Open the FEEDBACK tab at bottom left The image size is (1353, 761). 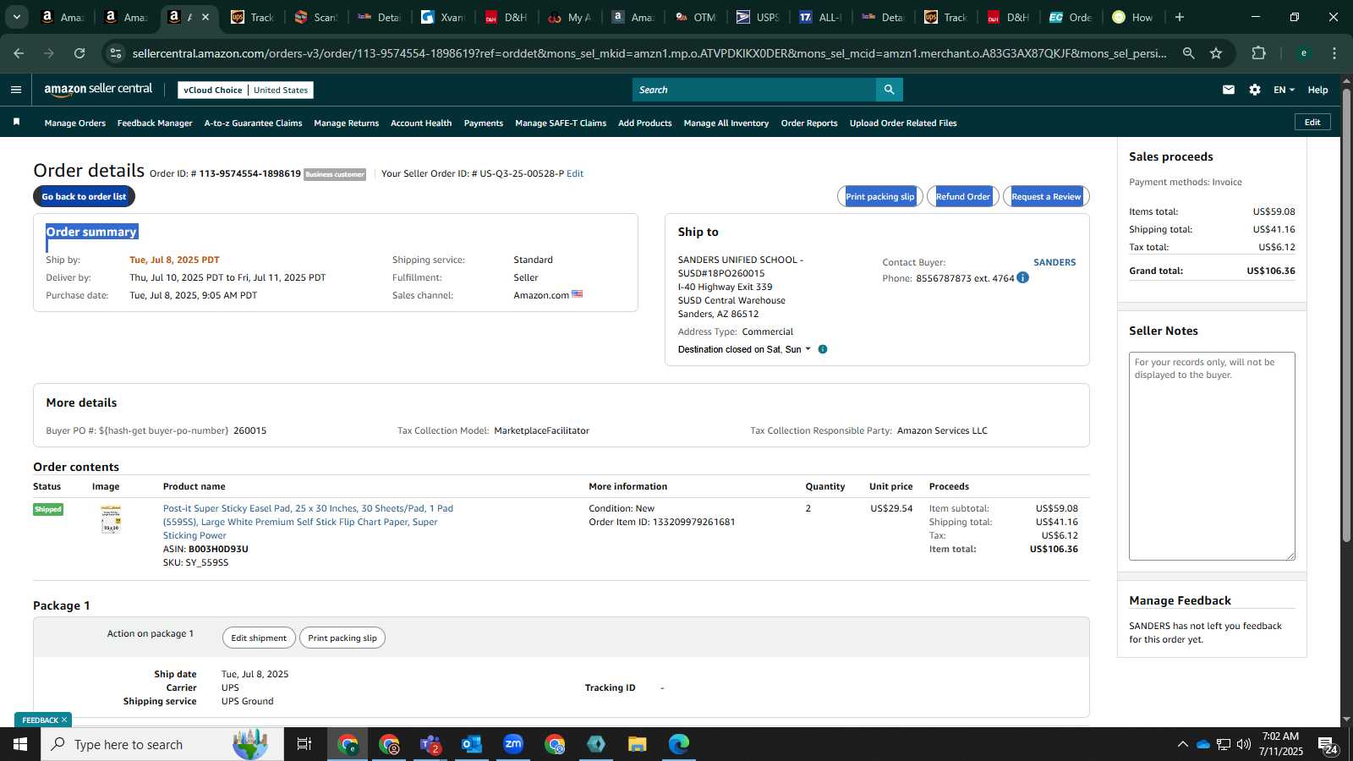point(42,720)
